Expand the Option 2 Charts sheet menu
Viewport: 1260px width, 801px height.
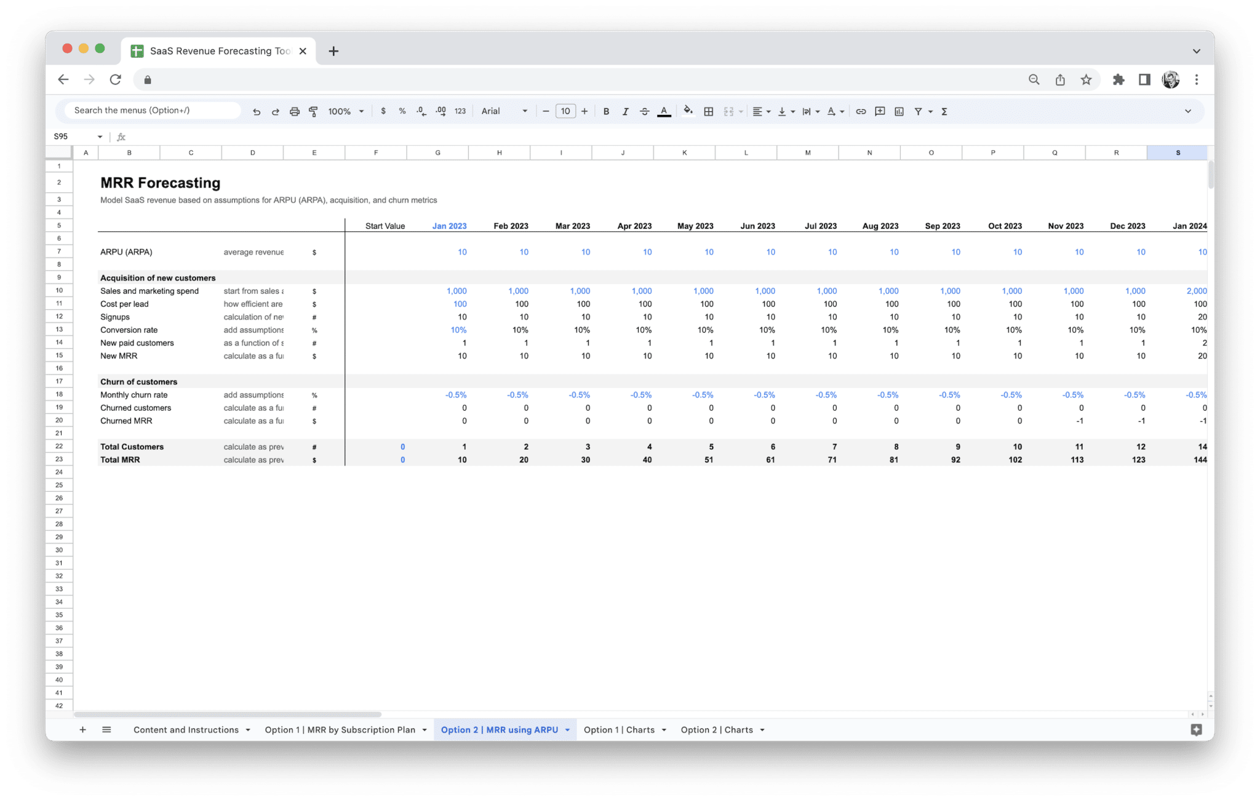pos(763,730)
